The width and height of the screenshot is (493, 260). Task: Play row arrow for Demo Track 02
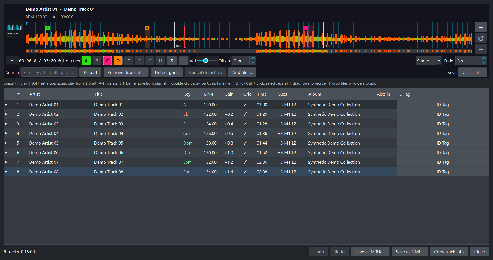6,114
